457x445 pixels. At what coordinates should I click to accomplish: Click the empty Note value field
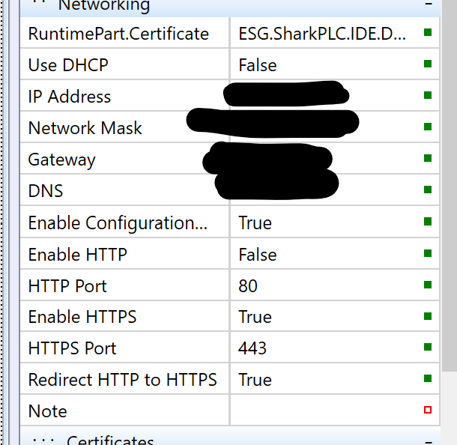324,411
